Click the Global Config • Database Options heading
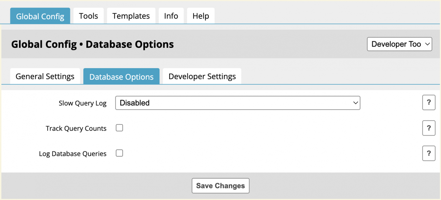This screenshot has height=200, width=441. tap(92, 44)
